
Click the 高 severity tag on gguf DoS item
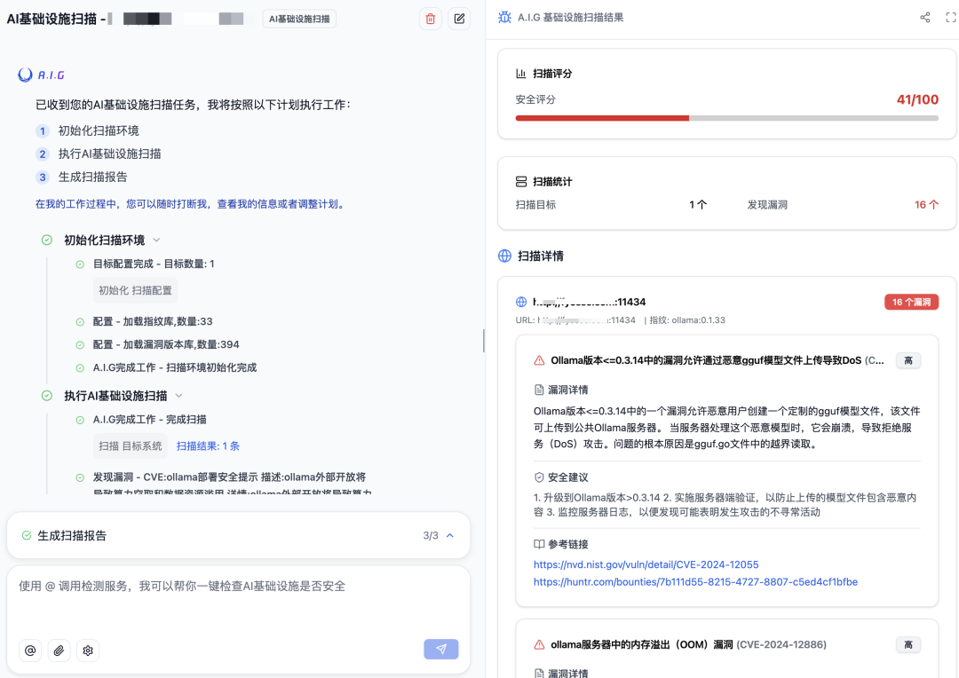click(908, 360)
